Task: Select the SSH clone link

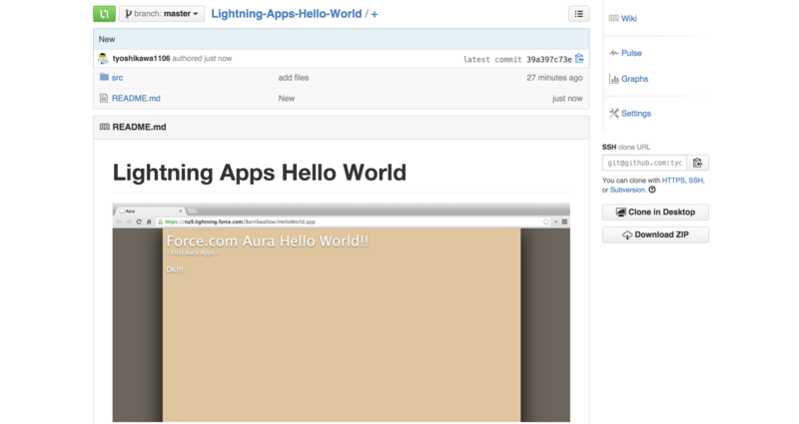Action: click(695, 181)
